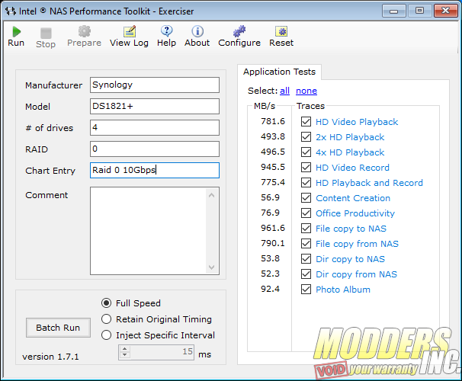Uncheck 2x HD Playback checkbox
Image resolution: width=462 pixels, height=381 pixels.
point(306,137)
